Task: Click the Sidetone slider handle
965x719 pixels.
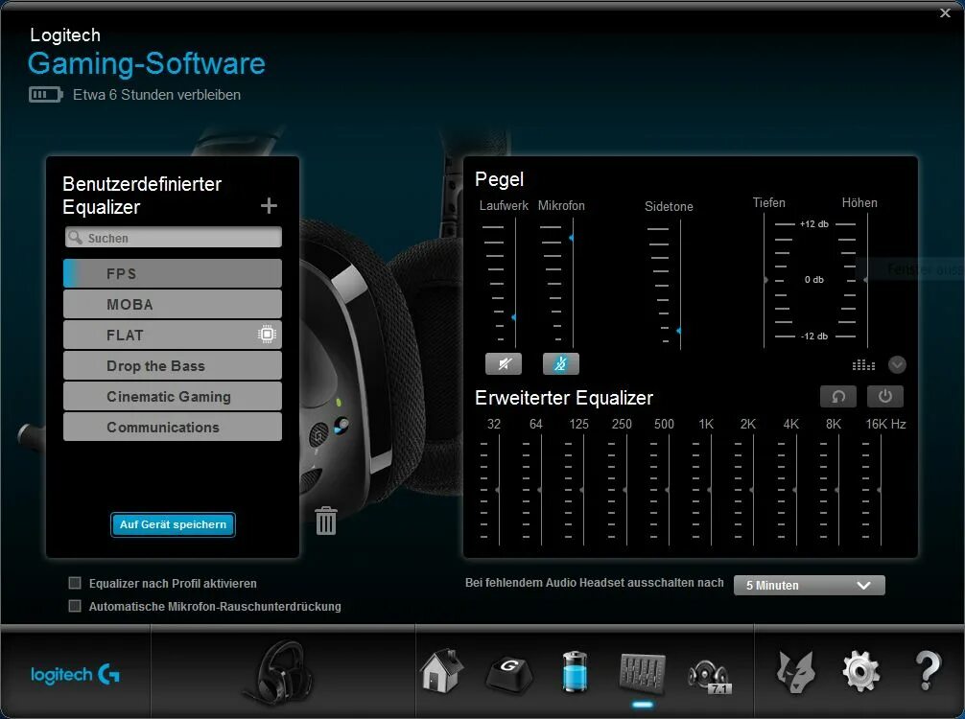Action: tap(679, 331)
